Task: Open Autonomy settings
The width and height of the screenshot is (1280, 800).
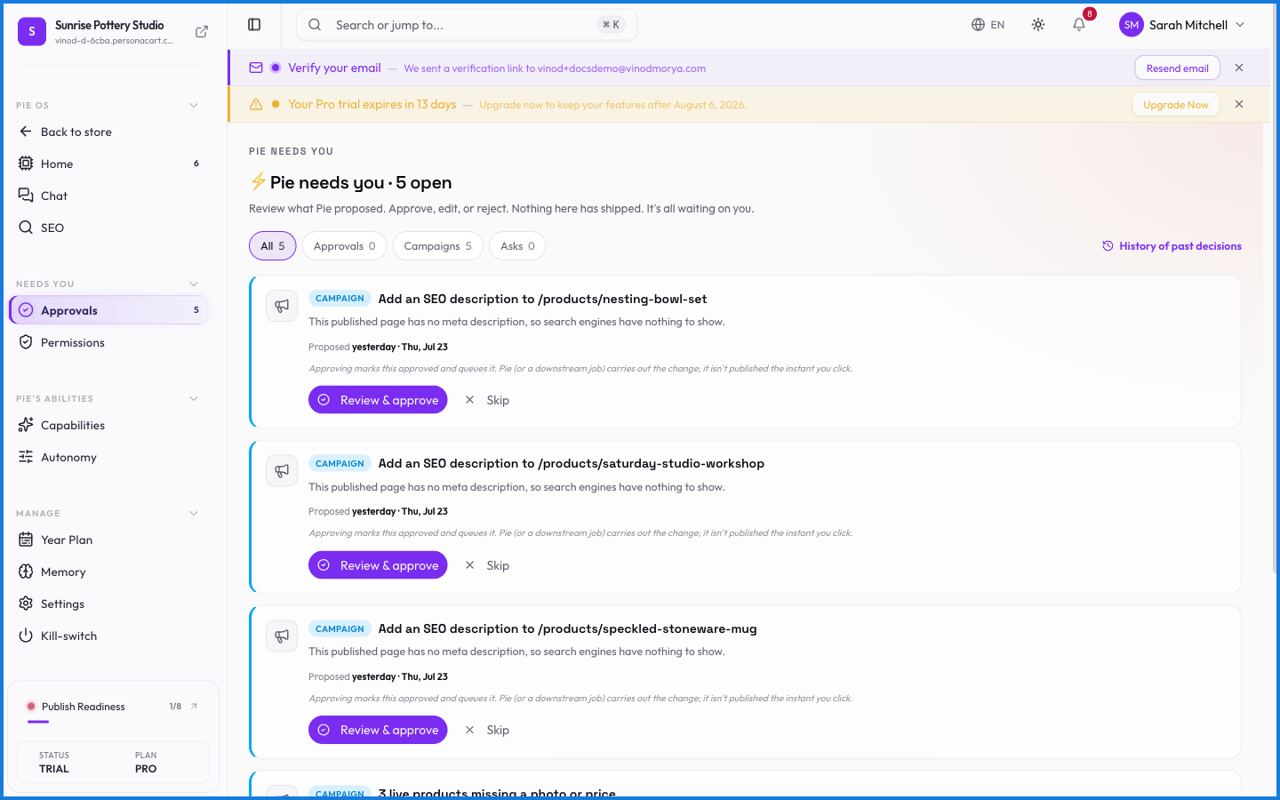Action: pyautogui.click(x=108, y=458)
